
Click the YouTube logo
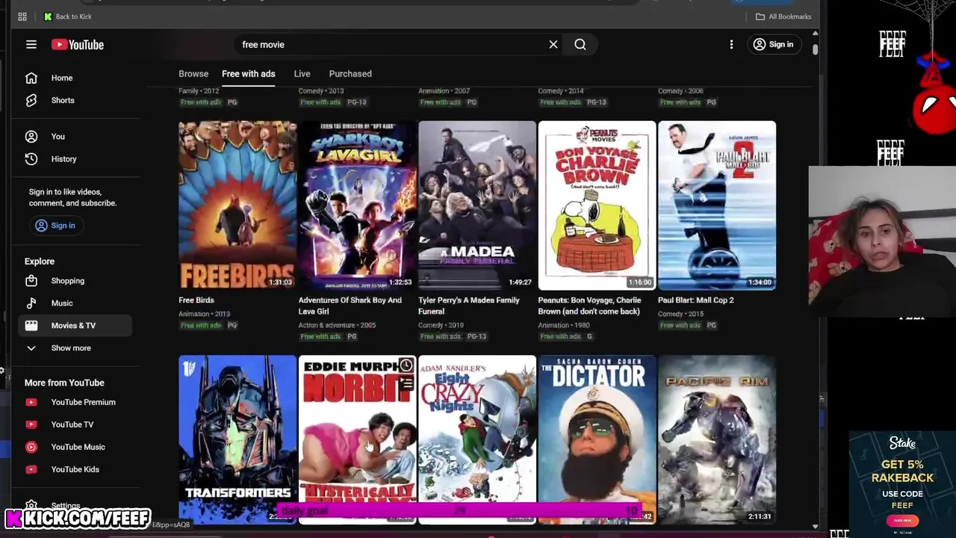pyautogui.click(x=78, y=45)
